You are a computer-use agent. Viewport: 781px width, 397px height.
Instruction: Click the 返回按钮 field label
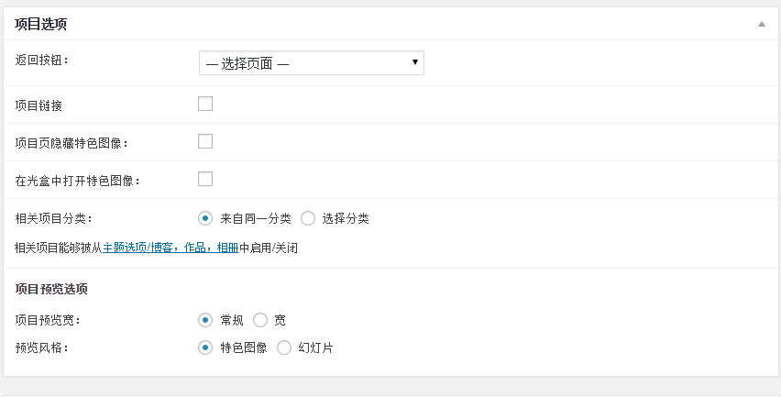coord(42,61)
